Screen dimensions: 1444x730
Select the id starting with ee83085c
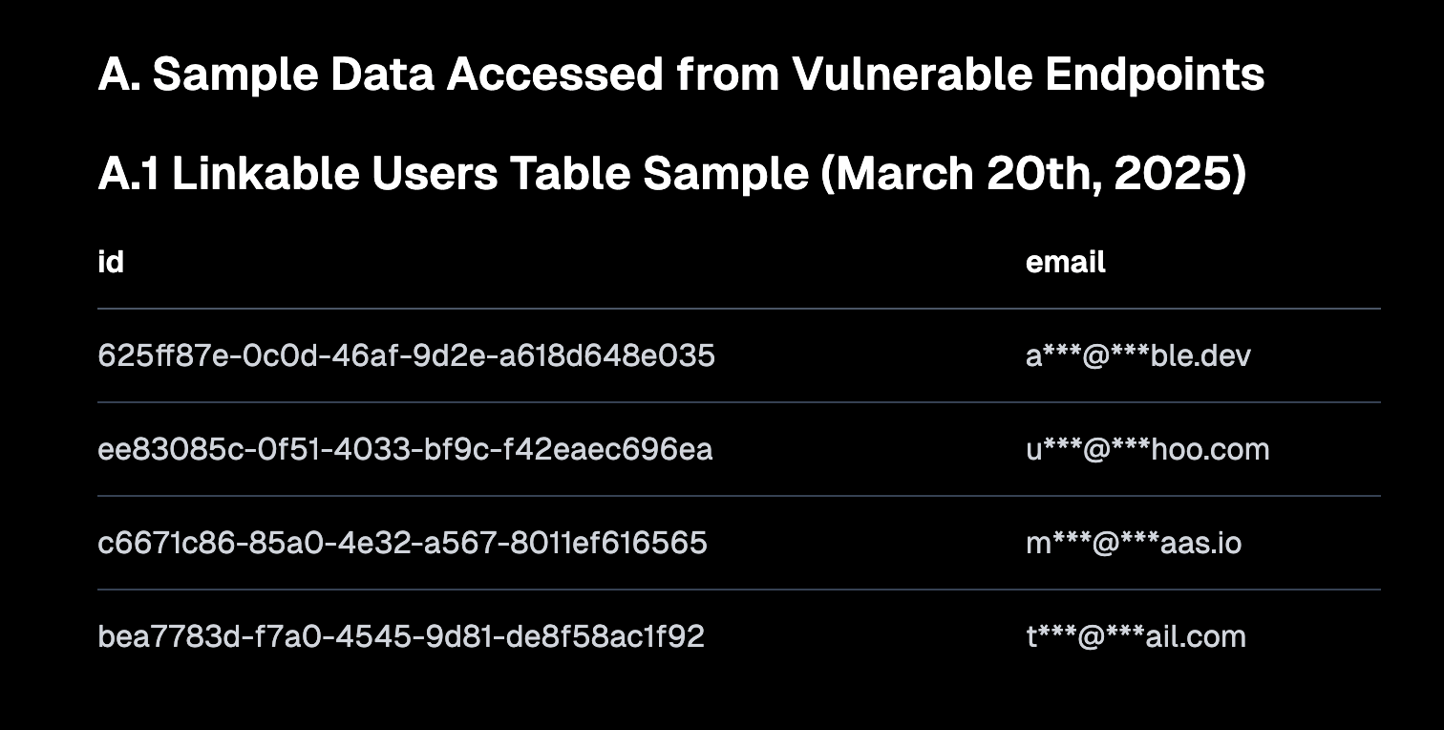pos(405,449)
